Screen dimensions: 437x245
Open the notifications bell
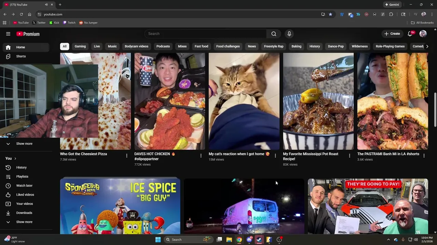[x=410, y=34]
